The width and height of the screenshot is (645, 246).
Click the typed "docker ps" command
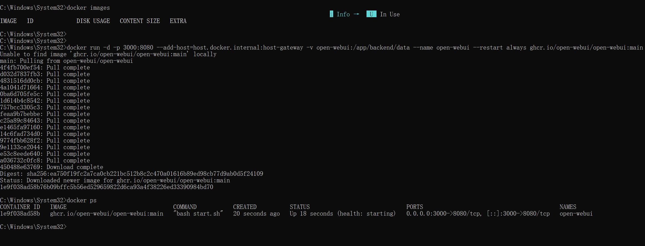(x=82, y=200)
